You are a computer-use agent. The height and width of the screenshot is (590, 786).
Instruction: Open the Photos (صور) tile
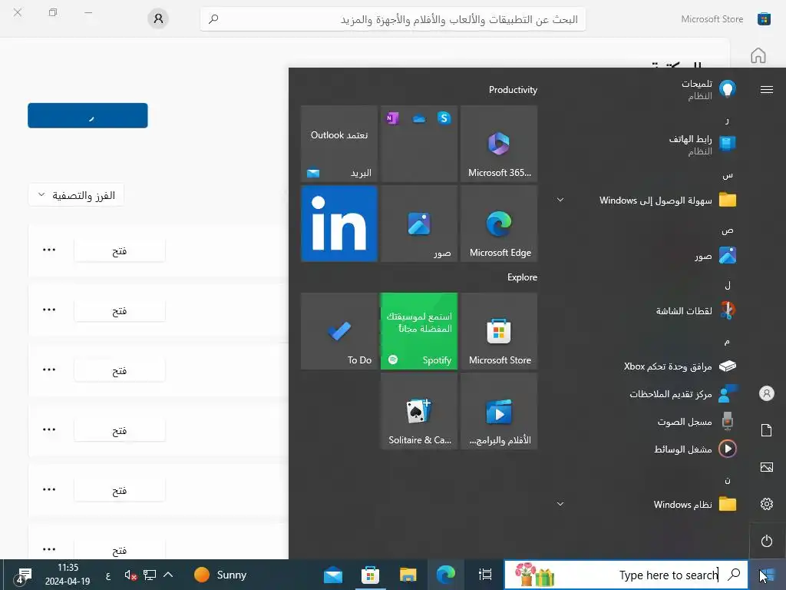click(419, 224)
